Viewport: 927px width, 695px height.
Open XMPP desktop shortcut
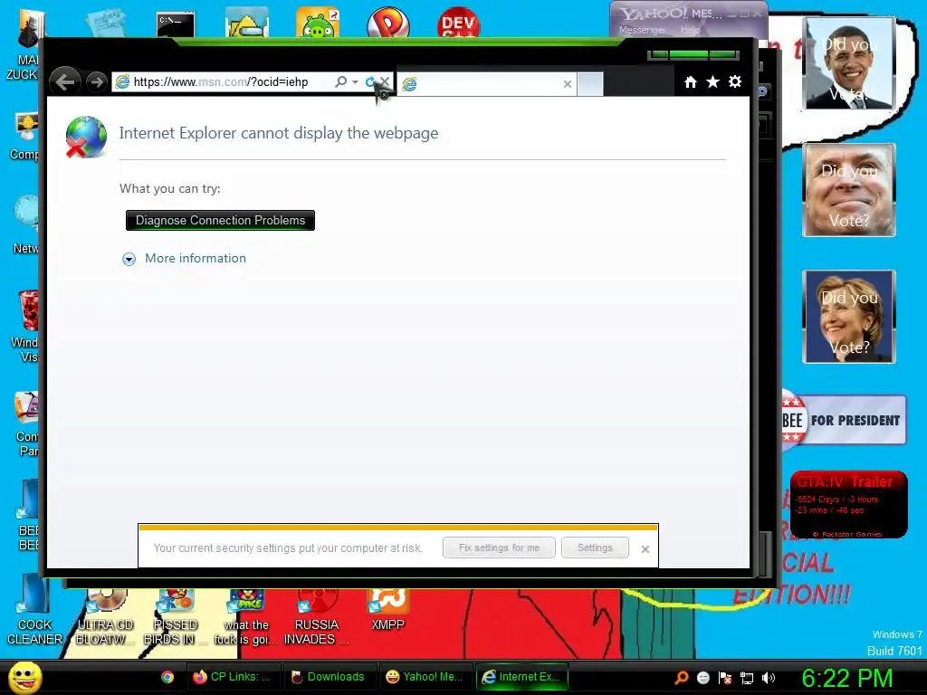tap(387, 611)
